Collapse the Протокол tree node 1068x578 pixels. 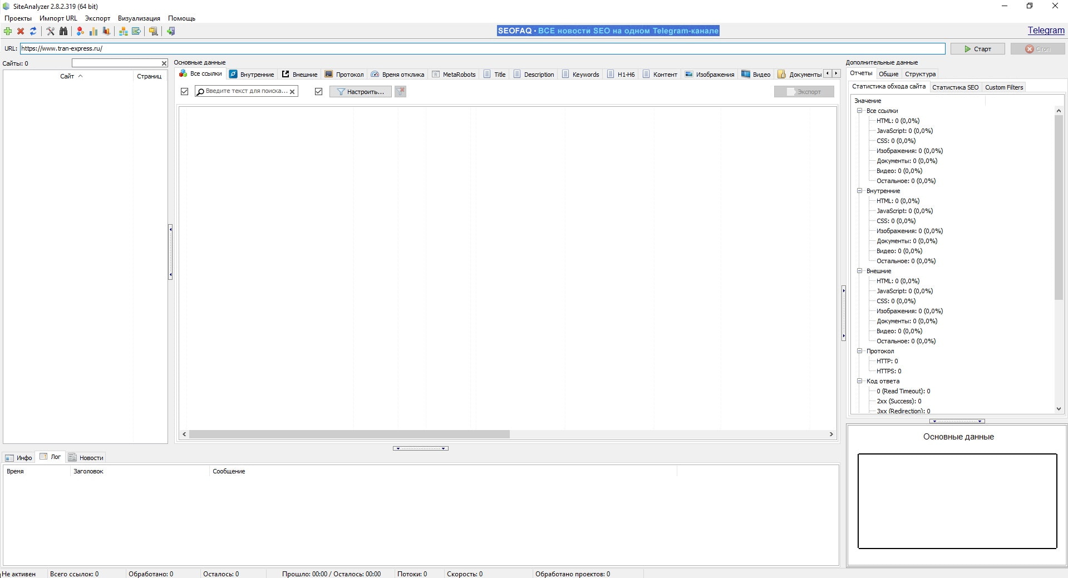tap(860, 351)
